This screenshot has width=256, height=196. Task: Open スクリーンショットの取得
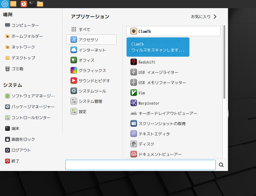(173, 124)
